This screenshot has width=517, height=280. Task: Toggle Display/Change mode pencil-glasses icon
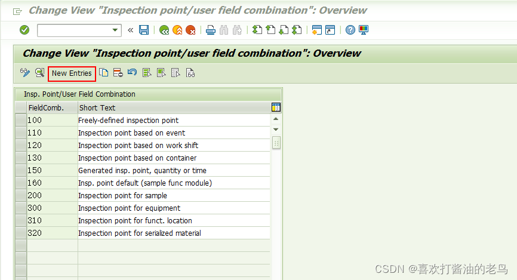tap(25, 73)
